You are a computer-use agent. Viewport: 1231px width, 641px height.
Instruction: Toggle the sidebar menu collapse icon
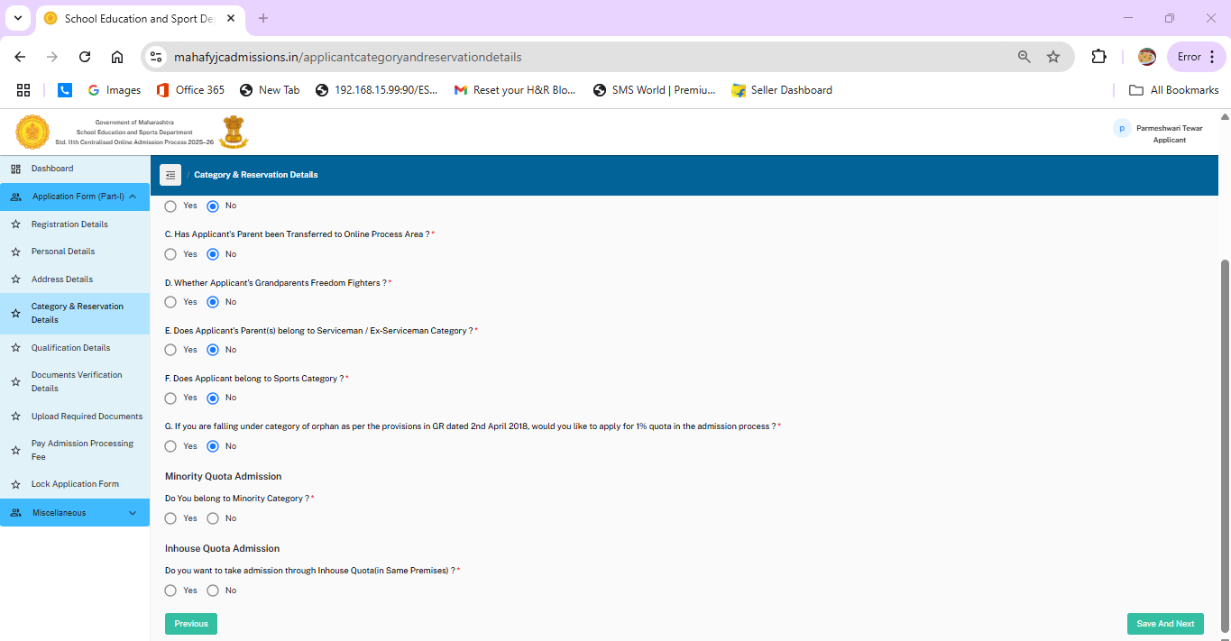point(170,175)
